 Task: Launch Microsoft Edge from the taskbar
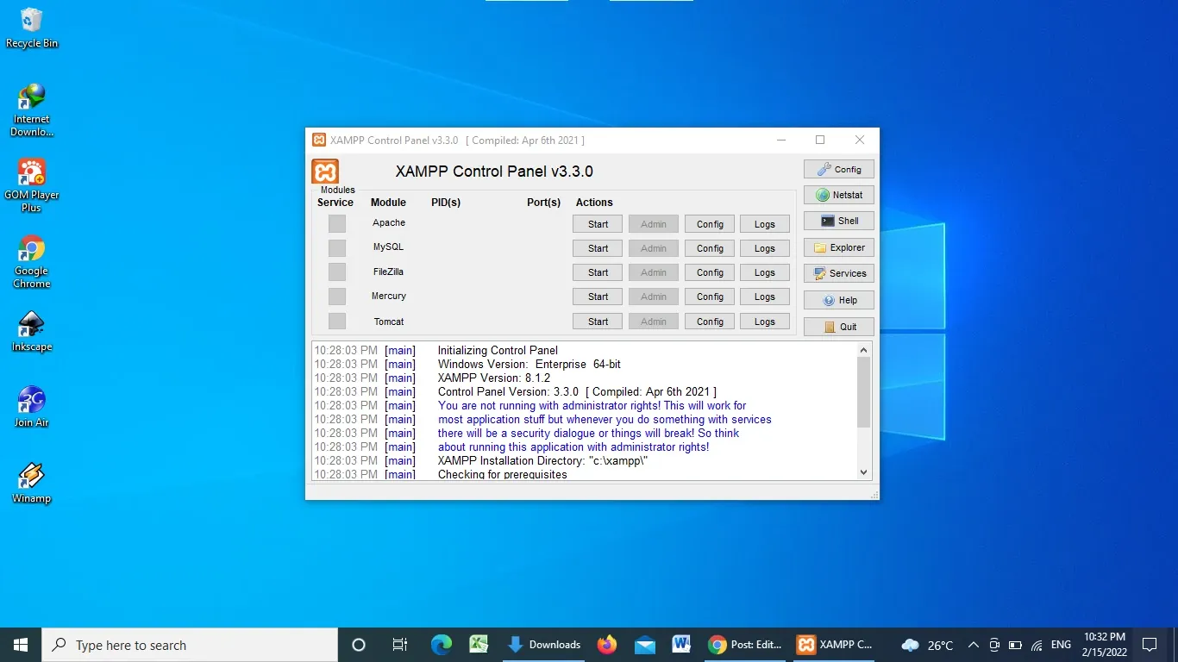(x=442, y=645)
